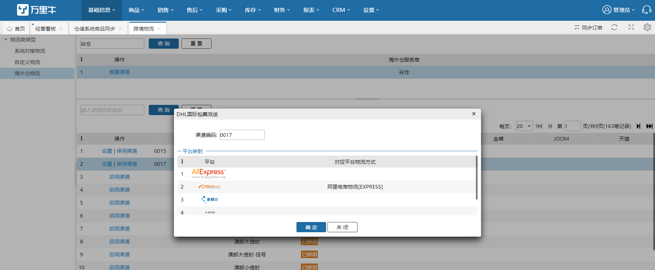Click 设置 link in row 0015
The width and height of the screenshot is (655, 270).
pyautogui.click(x=107, y=151)
